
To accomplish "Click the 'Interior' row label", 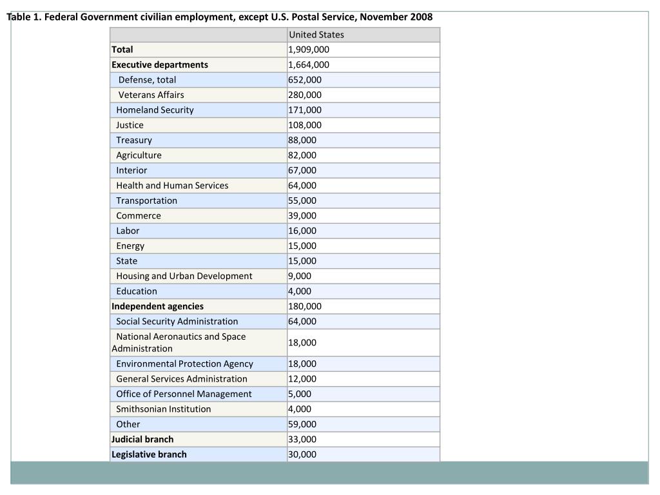I will [131, 170].
